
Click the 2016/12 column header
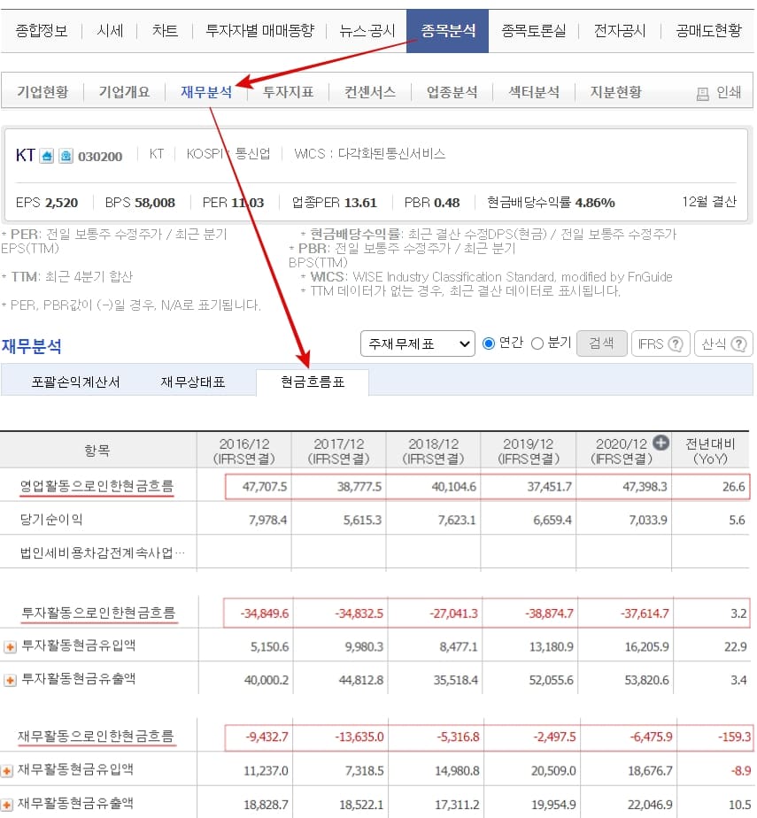pos(244,451)
